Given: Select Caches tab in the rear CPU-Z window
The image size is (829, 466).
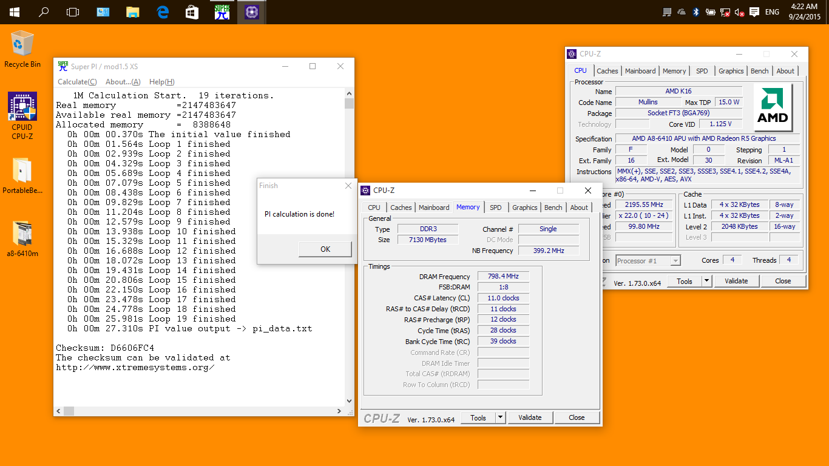Looking at the screenshot, I should point(607,71).
